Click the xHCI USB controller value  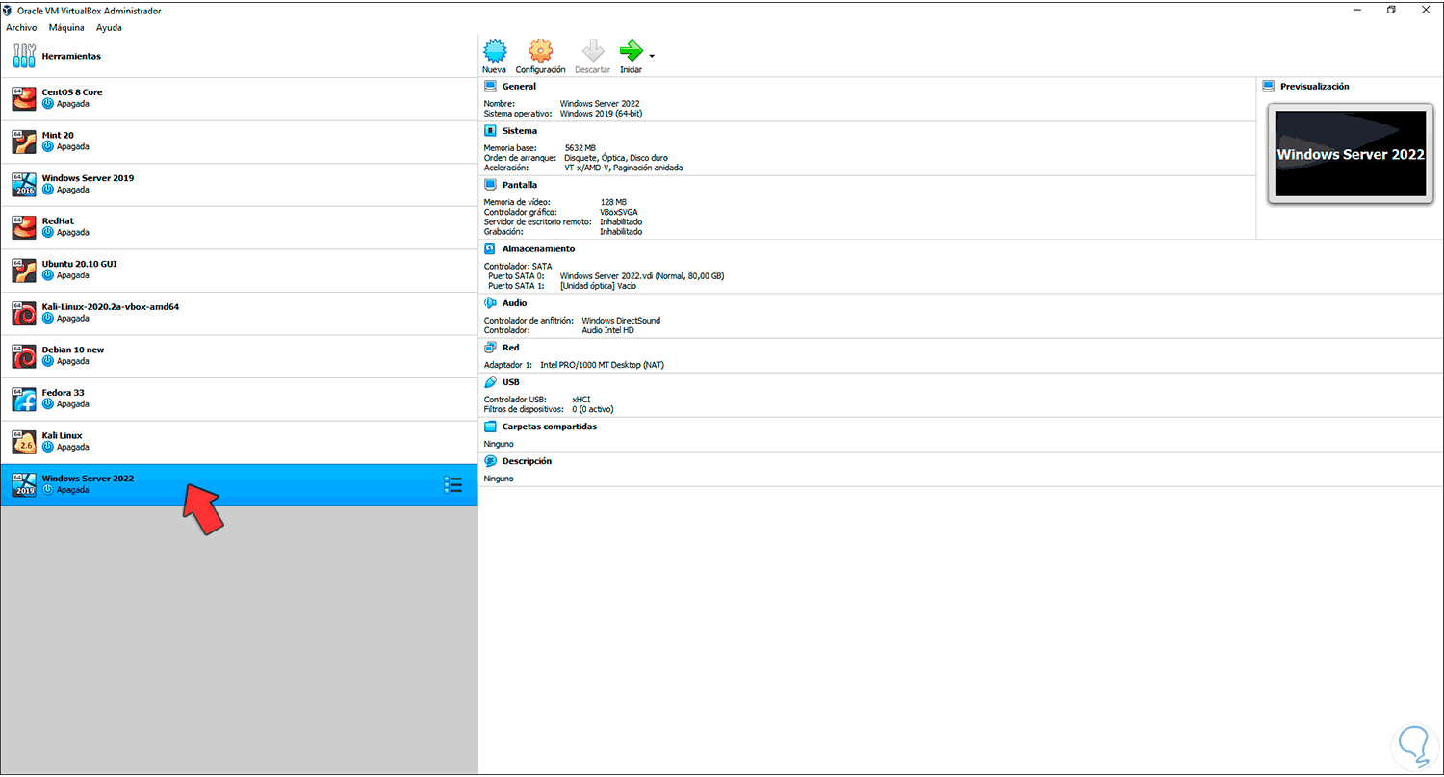pos(581,400)
